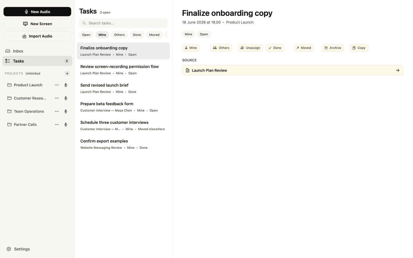
Task: Select Review screen-recording permission flow task
Action: (123, 70)
